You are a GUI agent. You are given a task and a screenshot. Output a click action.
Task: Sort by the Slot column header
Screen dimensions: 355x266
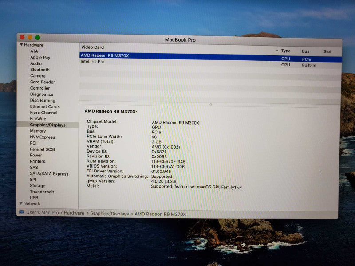(x=327, y=51)
